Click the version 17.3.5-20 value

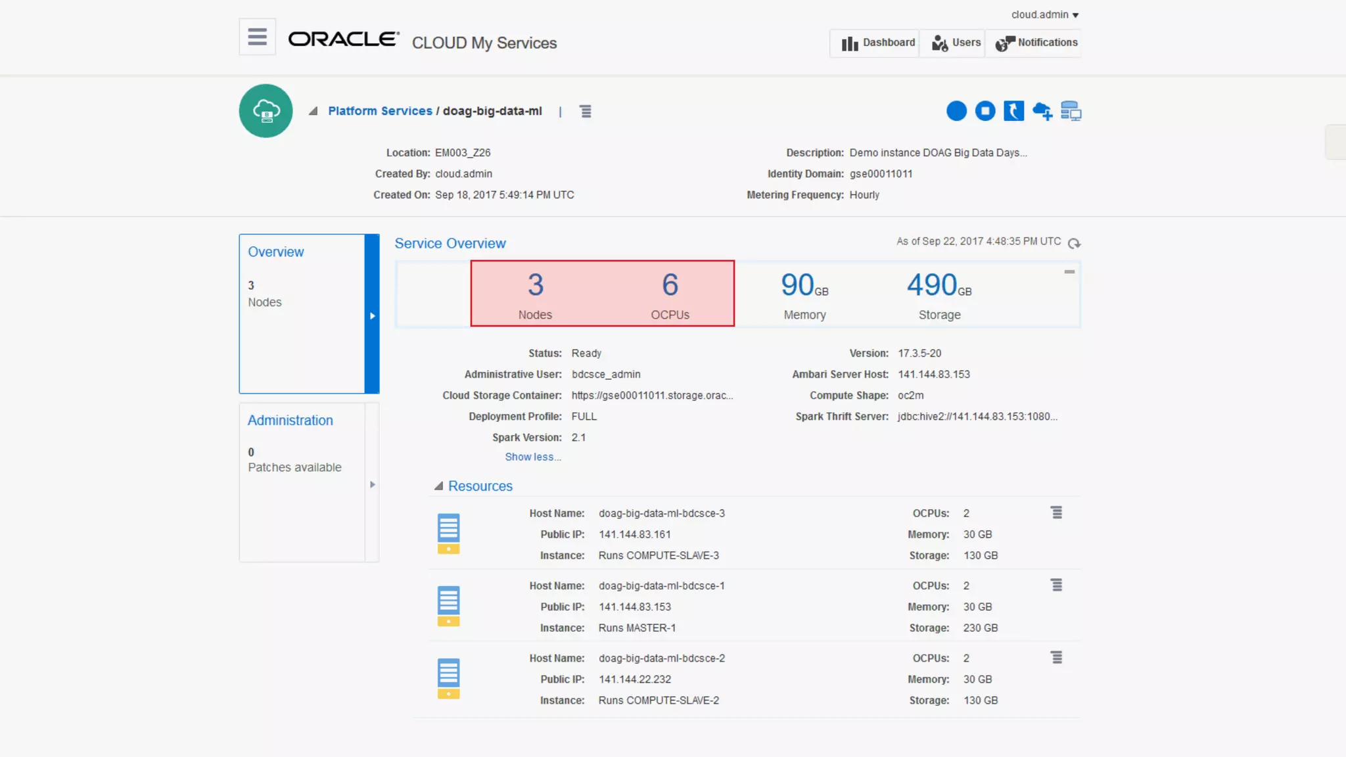point(919,353)
